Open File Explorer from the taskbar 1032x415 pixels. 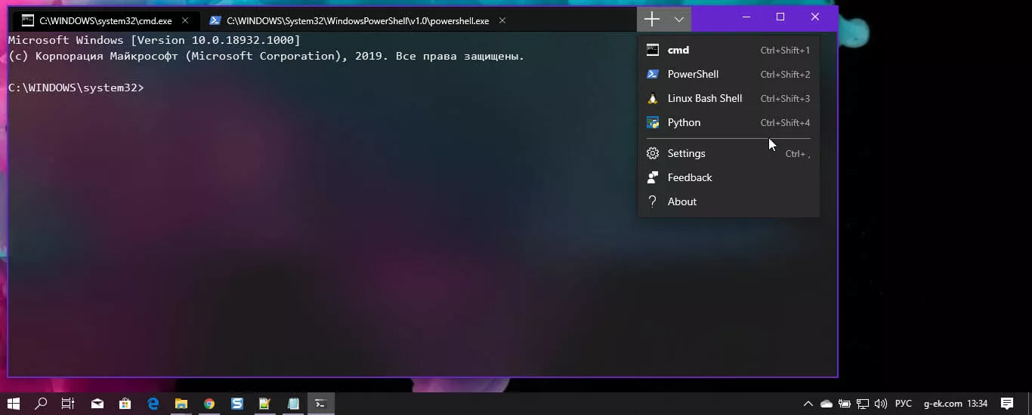(181, 404)
